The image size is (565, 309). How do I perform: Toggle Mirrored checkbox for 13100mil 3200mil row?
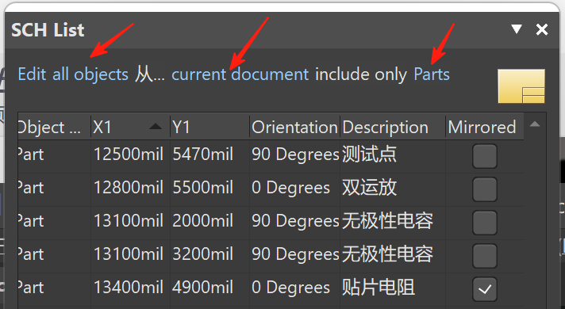(x=485, y=256)
